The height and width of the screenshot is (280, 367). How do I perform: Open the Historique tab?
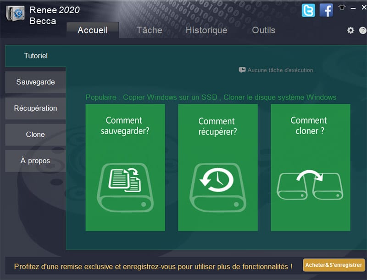pos(206,30)
